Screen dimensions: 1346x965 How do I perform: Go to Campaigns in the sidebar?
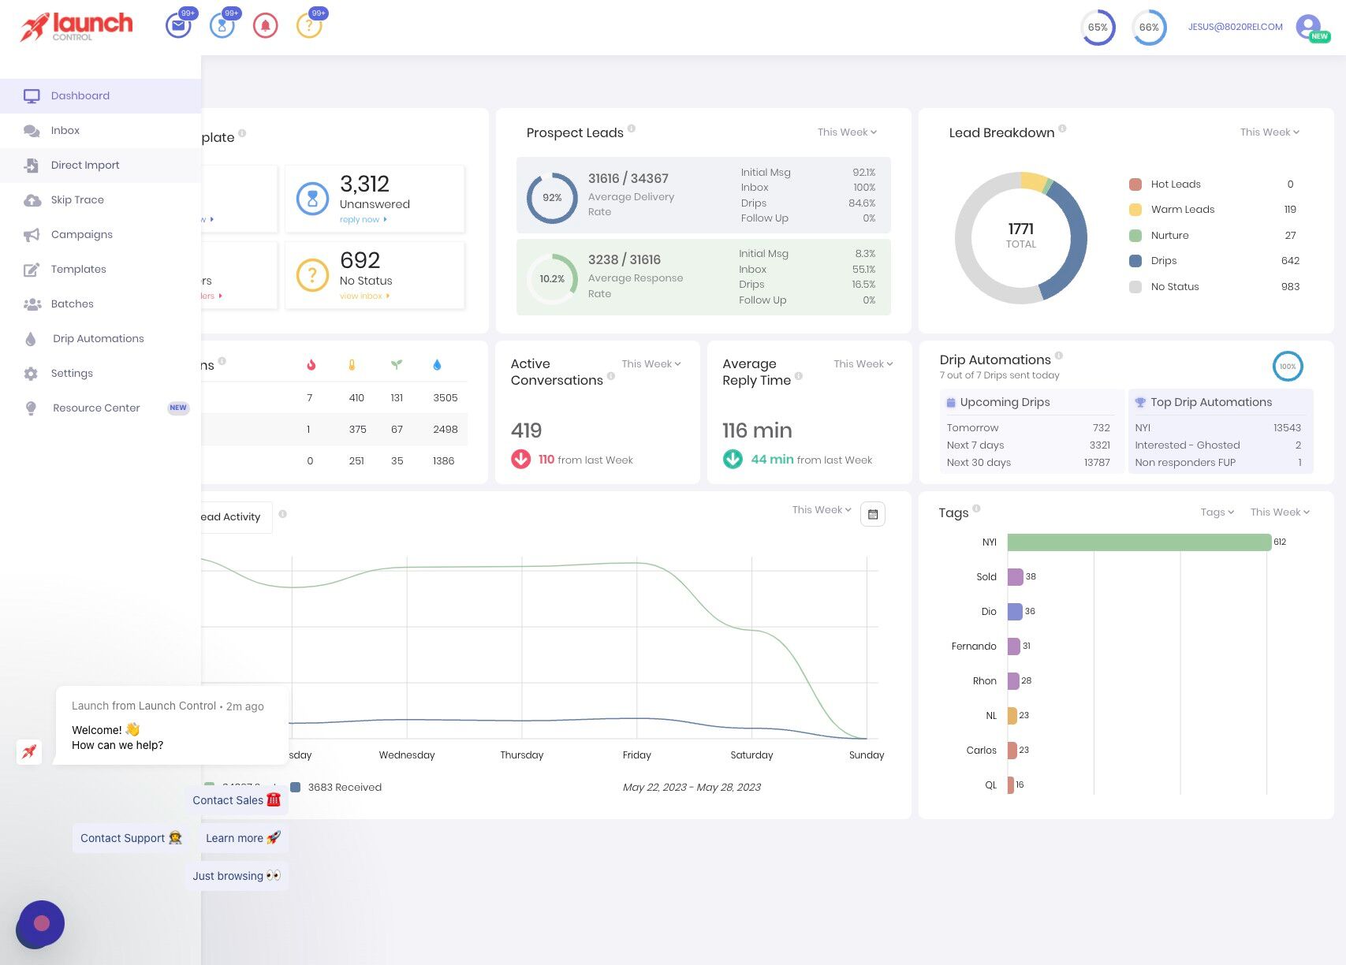81,234
